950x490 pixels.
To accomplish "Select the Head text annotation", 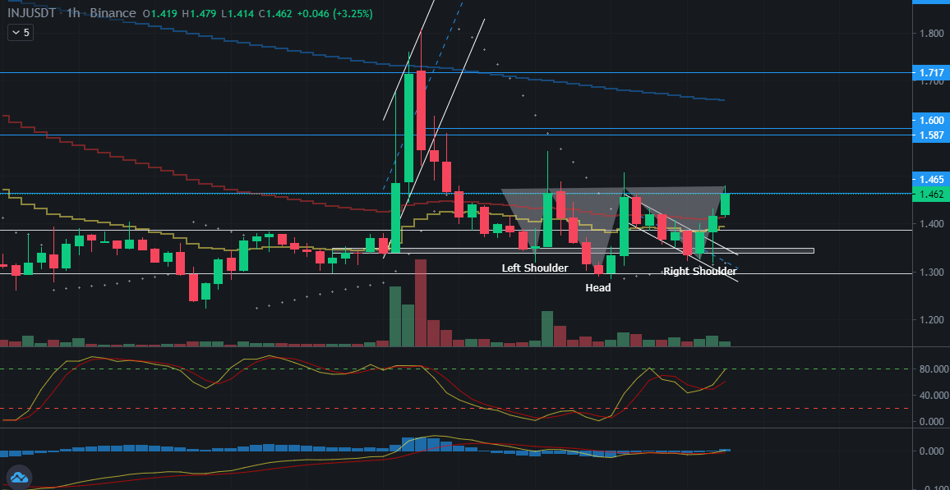I will 598,288.
